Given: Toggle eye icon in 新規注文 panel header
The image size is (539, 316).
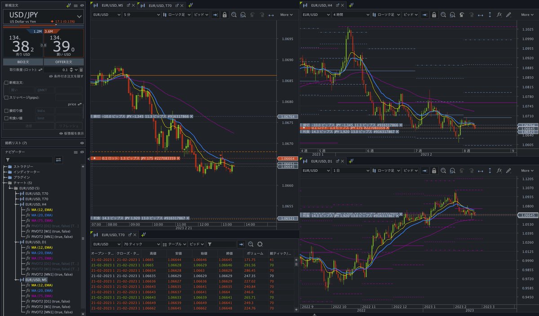Looking at the screenshot, I should (82, 5).
